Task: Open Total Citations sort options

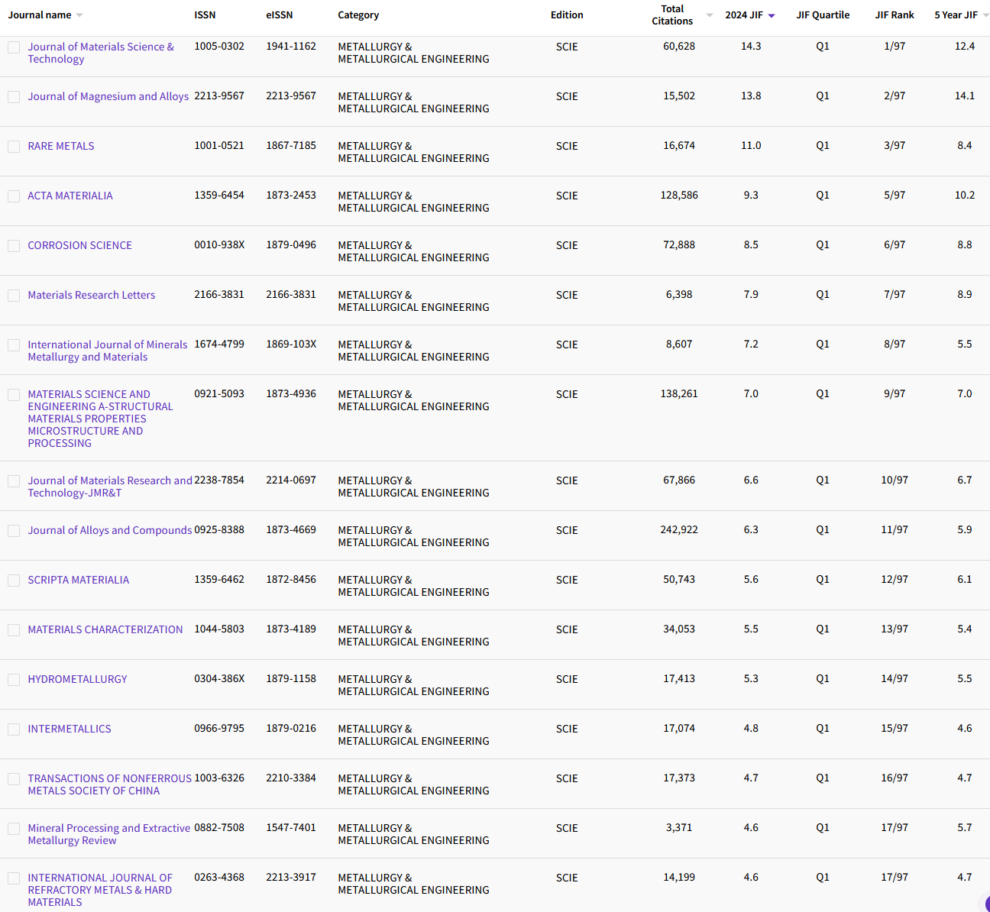Action: point(709,14)
